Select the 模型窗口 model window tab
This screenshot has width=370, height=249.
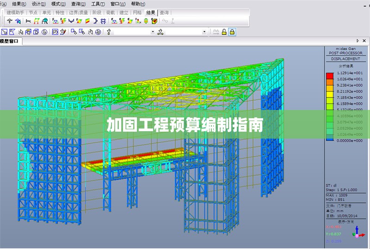pyautogui.click(x=10, y=41)
